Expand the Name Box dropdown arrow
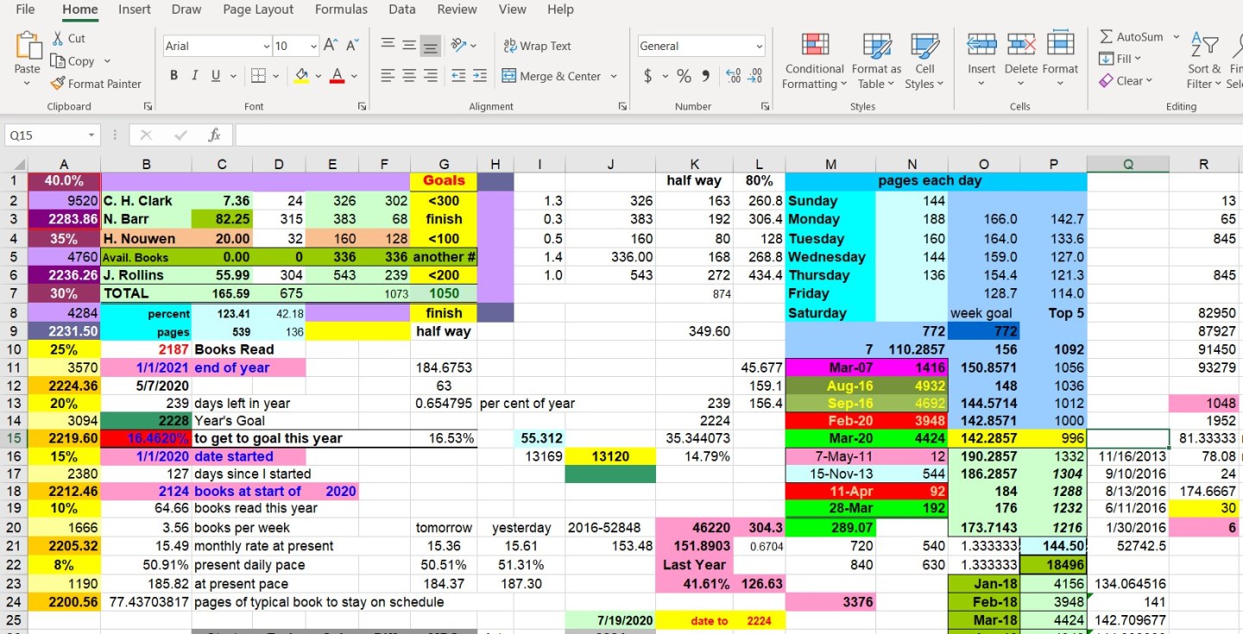Screen dimensions: 1243x634 click(91, 135)
